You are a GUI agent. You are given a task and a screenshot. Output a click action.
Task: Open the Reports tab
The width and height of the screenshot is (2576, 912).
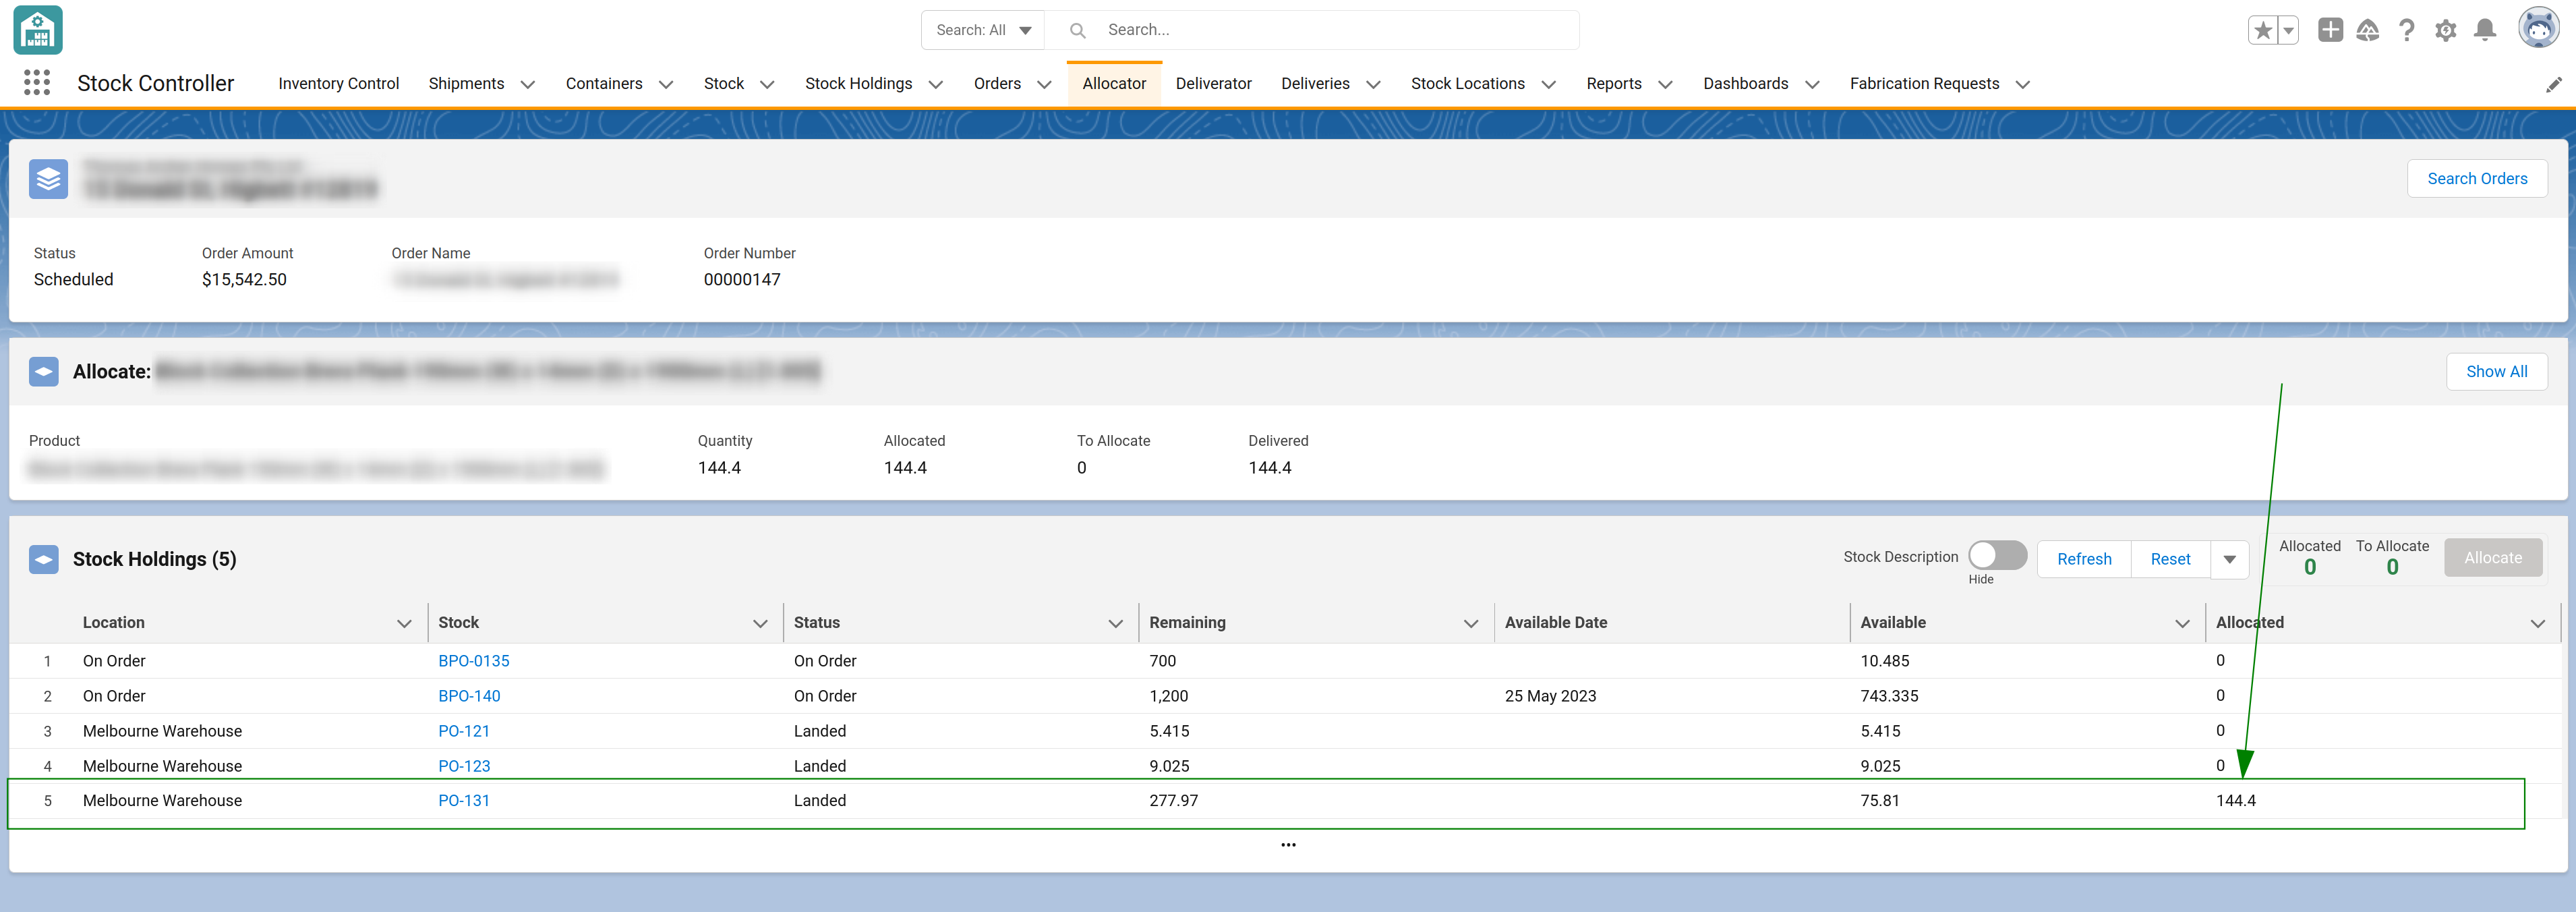pyautogui.click(x=1613, y=84)
